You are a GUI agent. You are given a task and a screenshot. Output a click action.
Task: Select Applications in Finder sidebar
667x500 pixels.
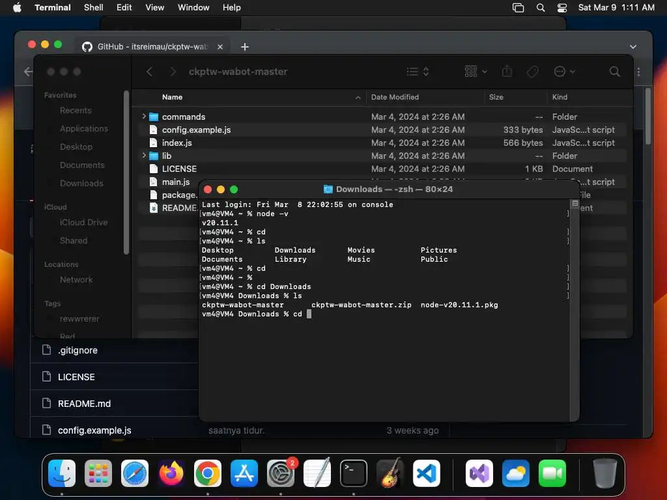pyautogui.click(x=84, y=128)
